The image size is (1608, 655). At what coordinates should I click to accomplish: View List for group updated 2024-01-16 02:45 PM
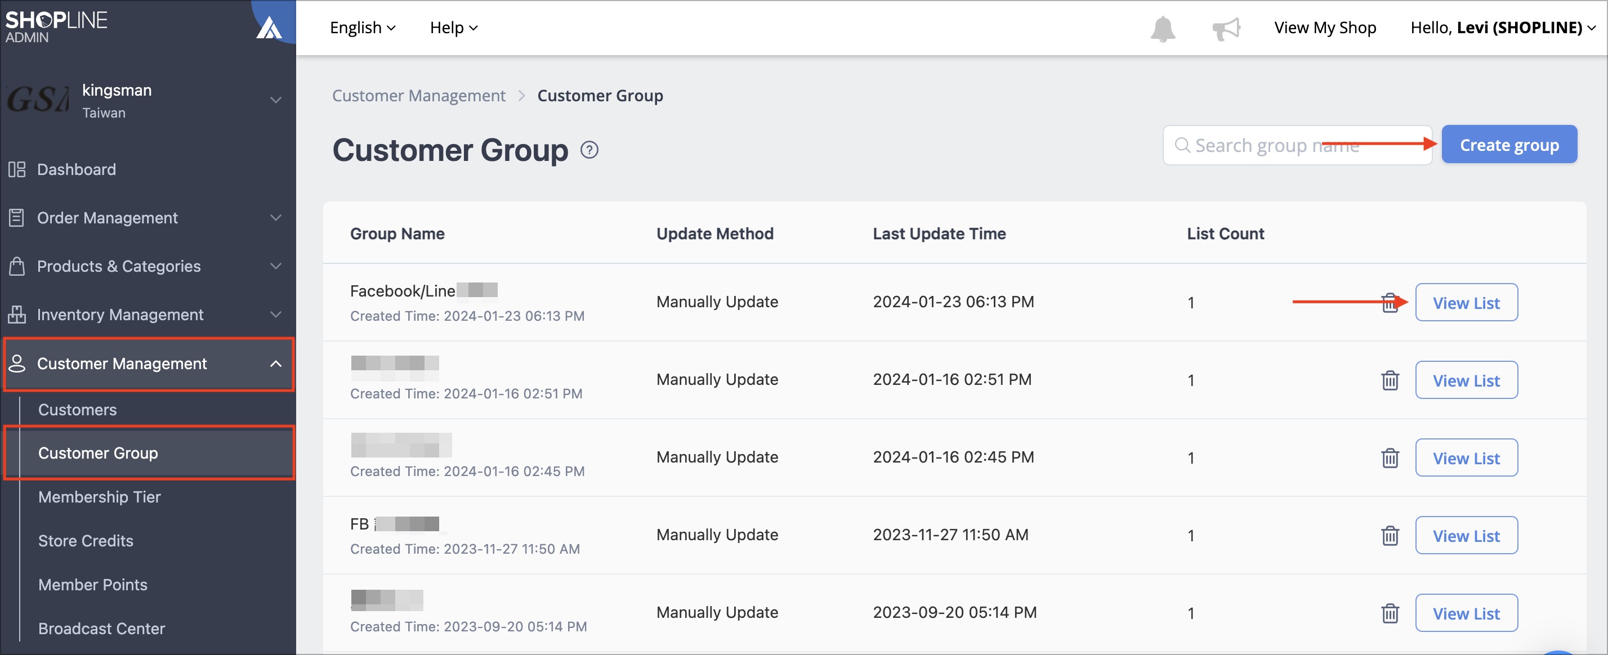tap(1466, 459)
